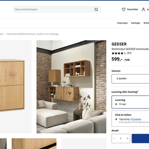This screenshot has width=149, height=149.
Task: Open the Kataloger menu item
Action: coord(136,23)
